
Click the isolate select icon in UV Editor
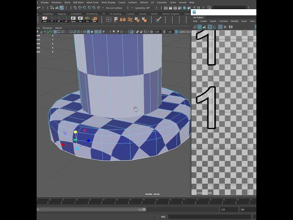coord(225,27)
